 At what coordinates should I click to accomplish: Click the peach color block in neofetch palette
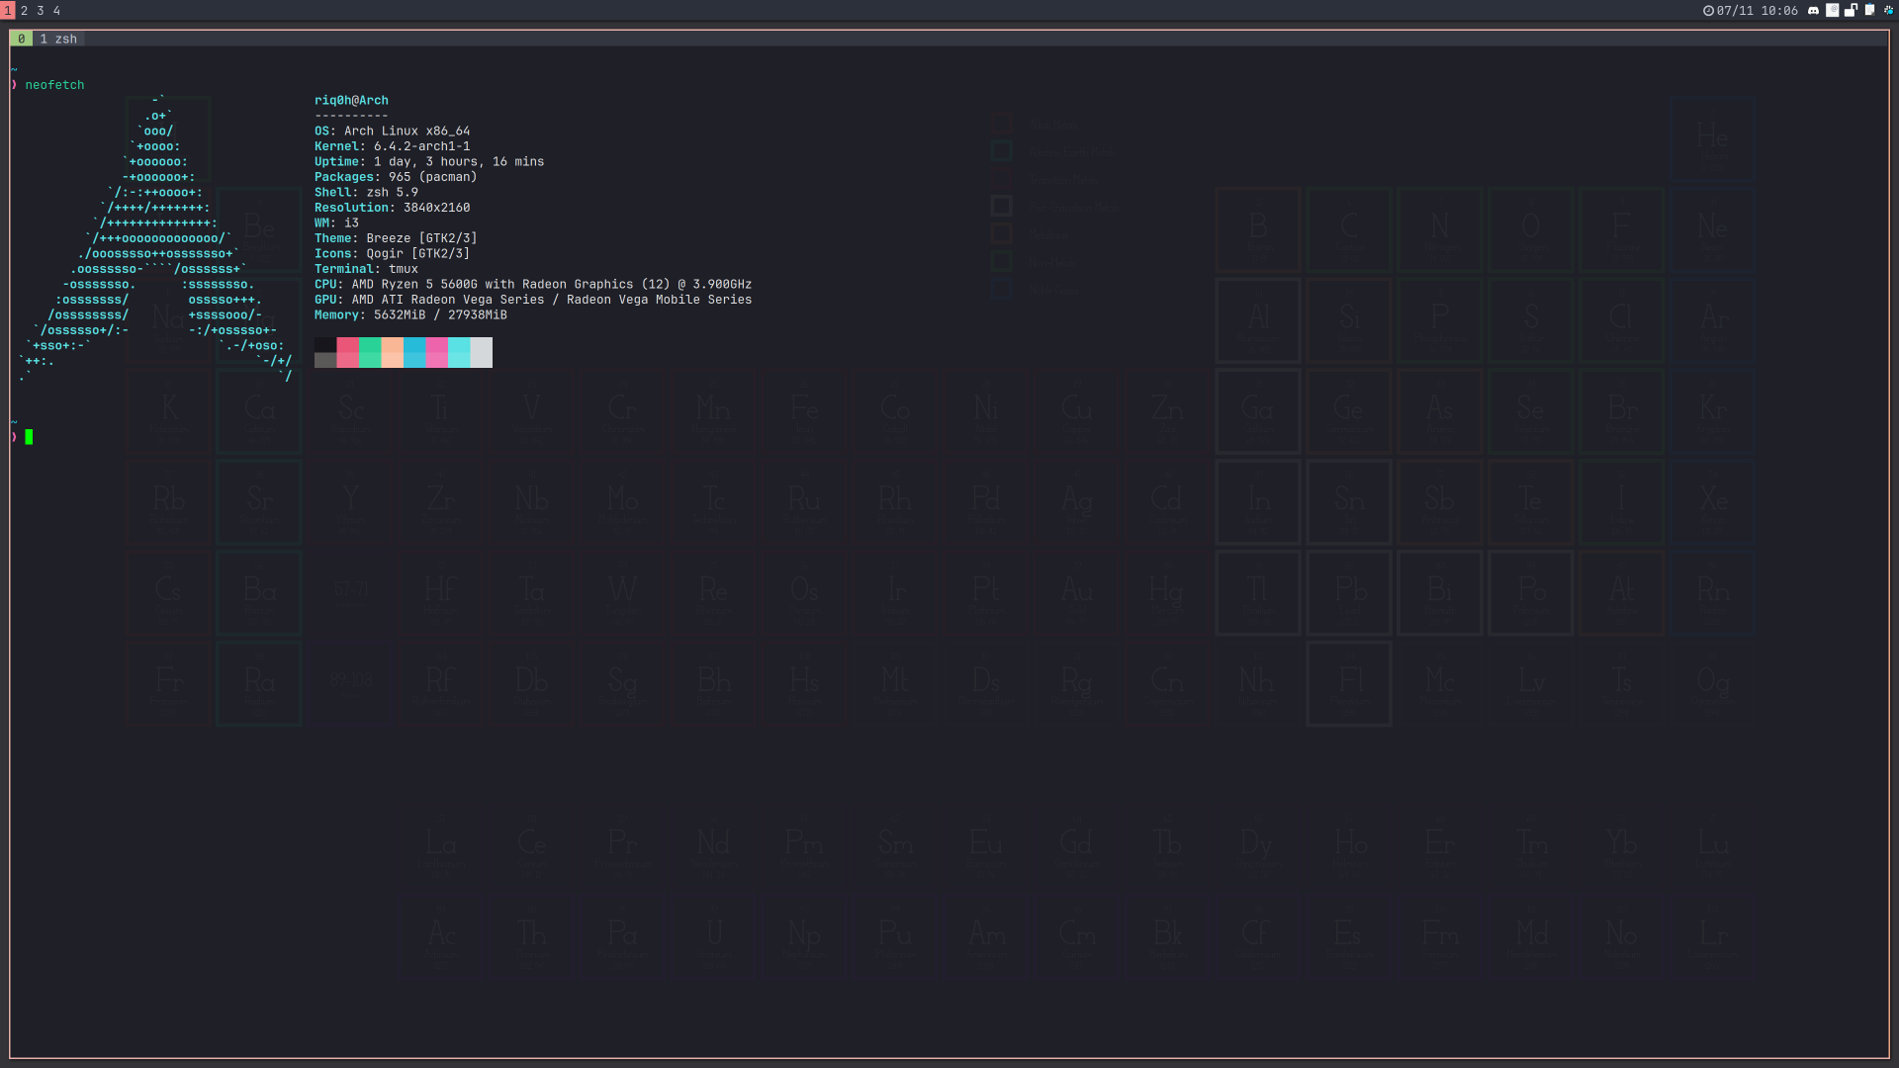(392, 352)
